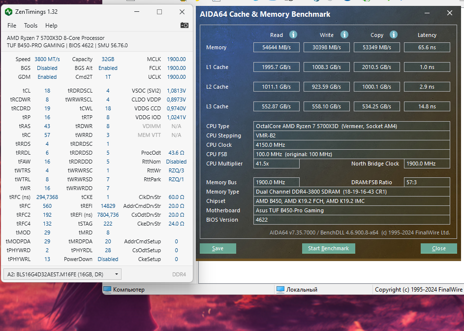Viewport: 464px width, 331px height.
Task: Click BIOS Version value 4622
Action: point(351,220)
